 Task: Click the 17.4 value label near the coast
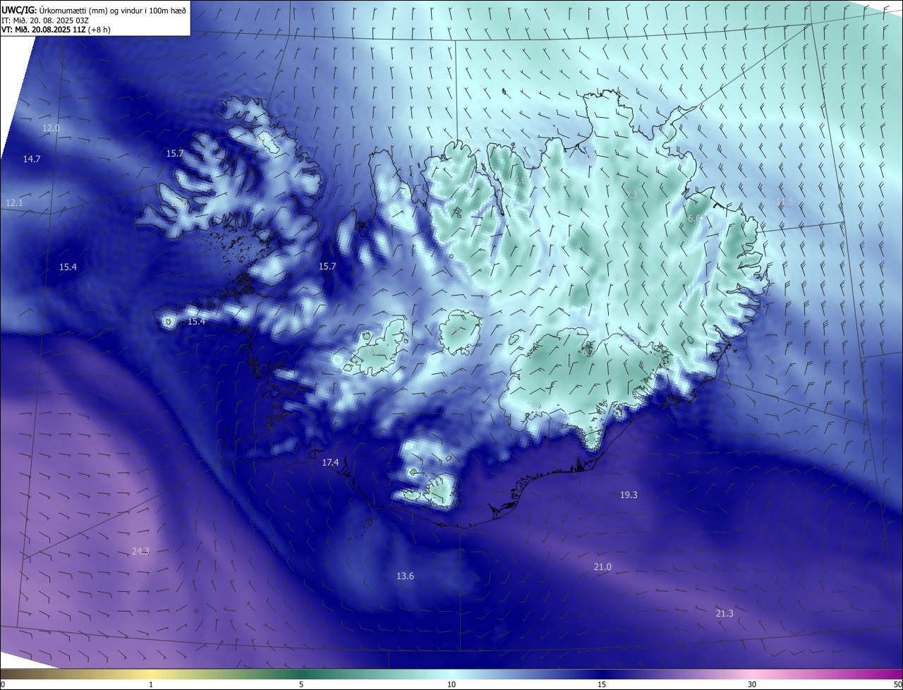[330, 462]
